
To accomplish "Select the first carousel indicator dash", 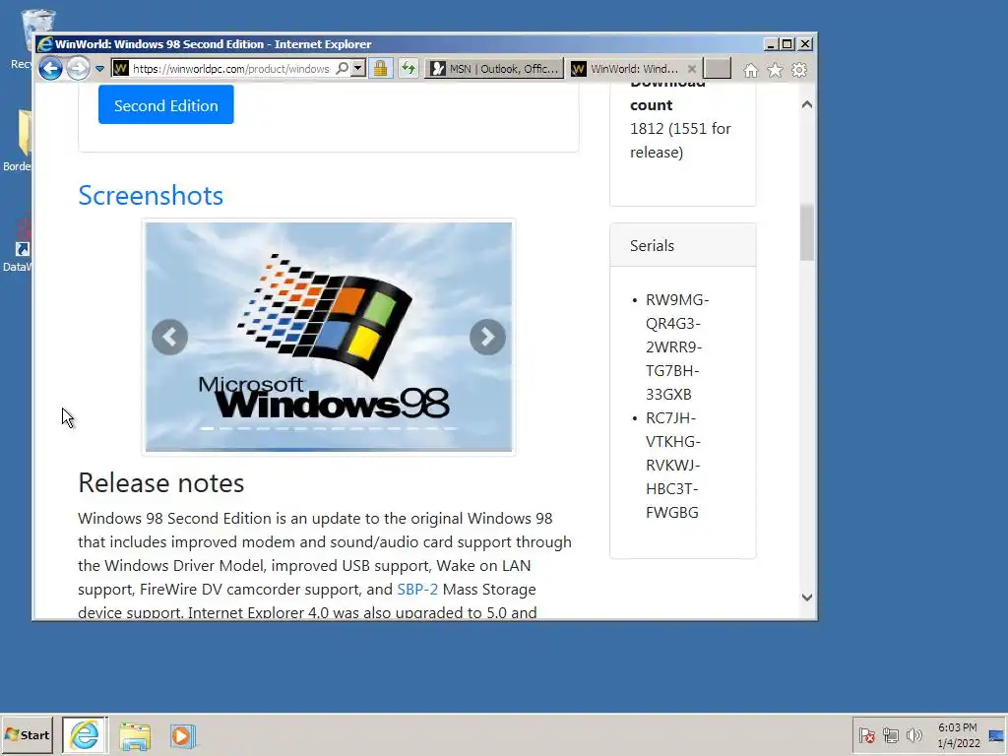I will 207,428.
